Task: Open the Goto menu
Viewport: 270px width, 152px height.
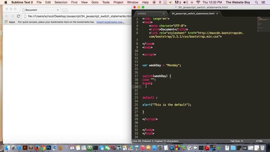Action: [x=94, y=2]
